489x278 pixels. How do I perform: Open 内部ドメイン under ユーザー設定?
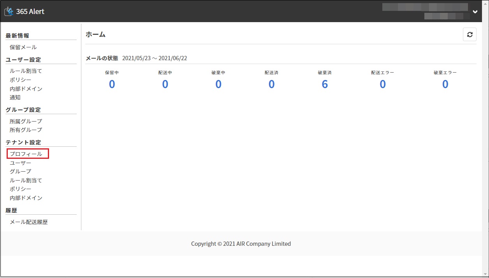[26, 89]
